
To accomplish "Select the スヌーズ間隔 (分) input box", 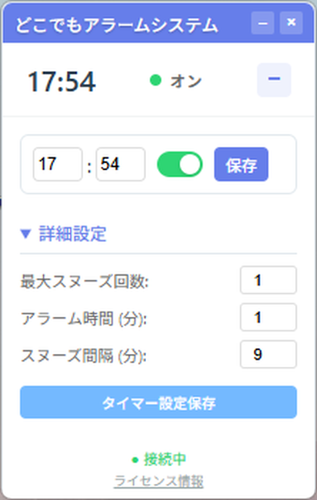I will [x=269, y=354].
